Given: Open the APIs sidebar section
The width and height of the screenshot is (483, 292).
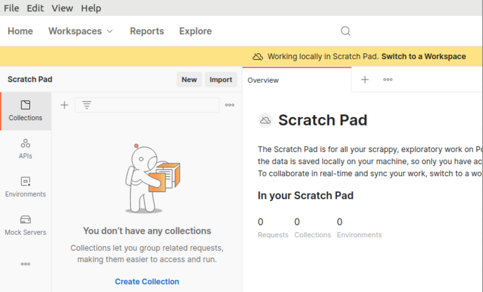Looking at the screenshot, I should (25, 149).
